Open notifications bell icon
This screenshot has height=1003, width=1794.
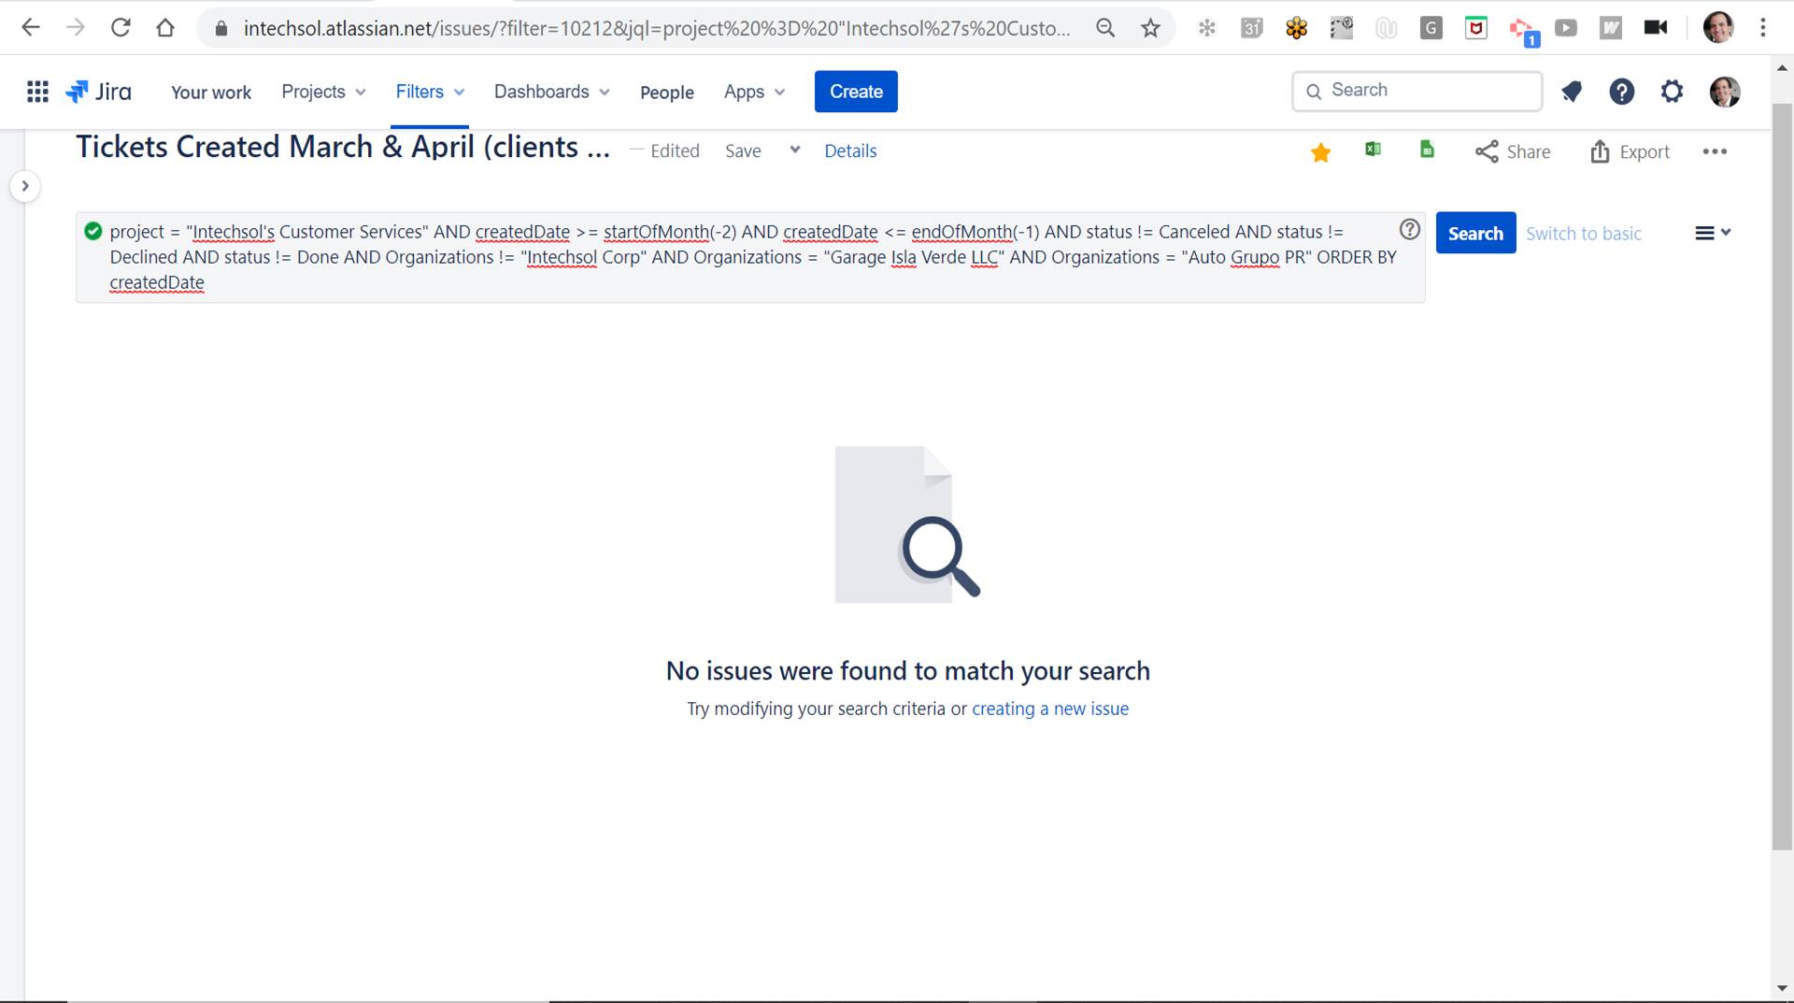coord(1572,92)
